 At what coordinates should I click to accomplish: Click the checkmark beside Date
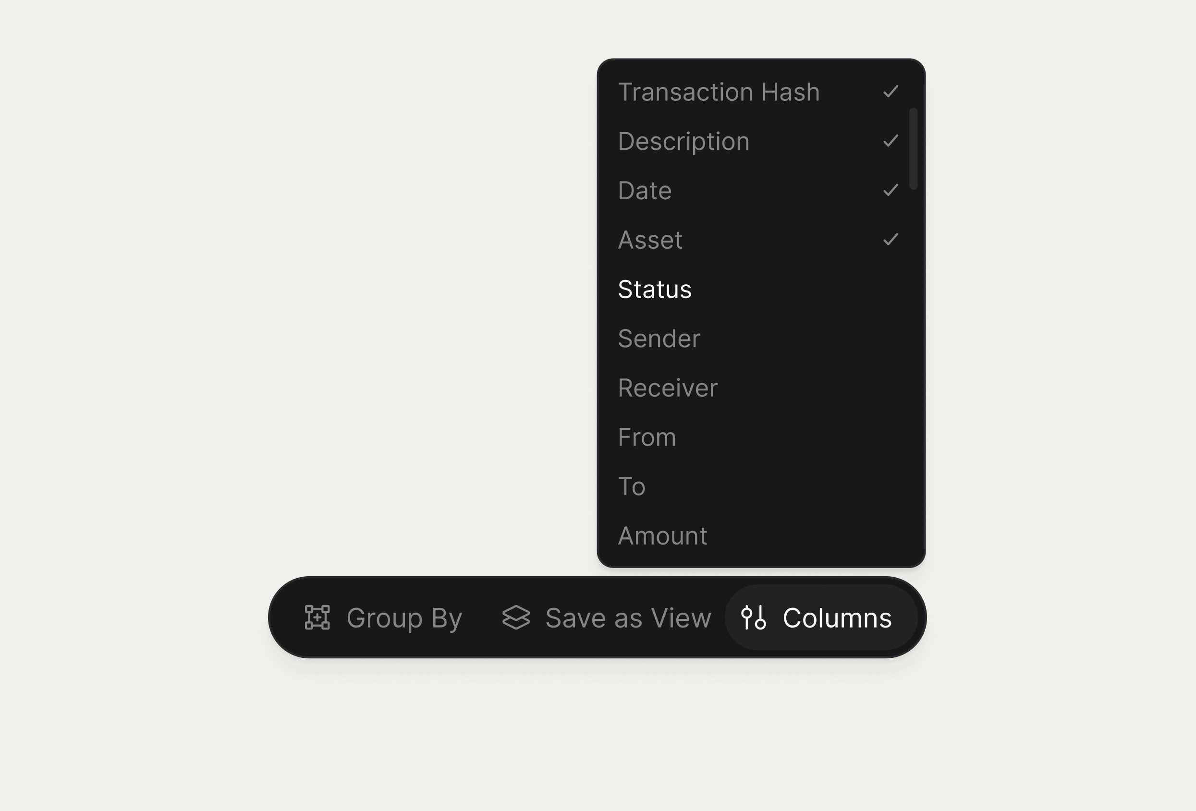(890, 190)
